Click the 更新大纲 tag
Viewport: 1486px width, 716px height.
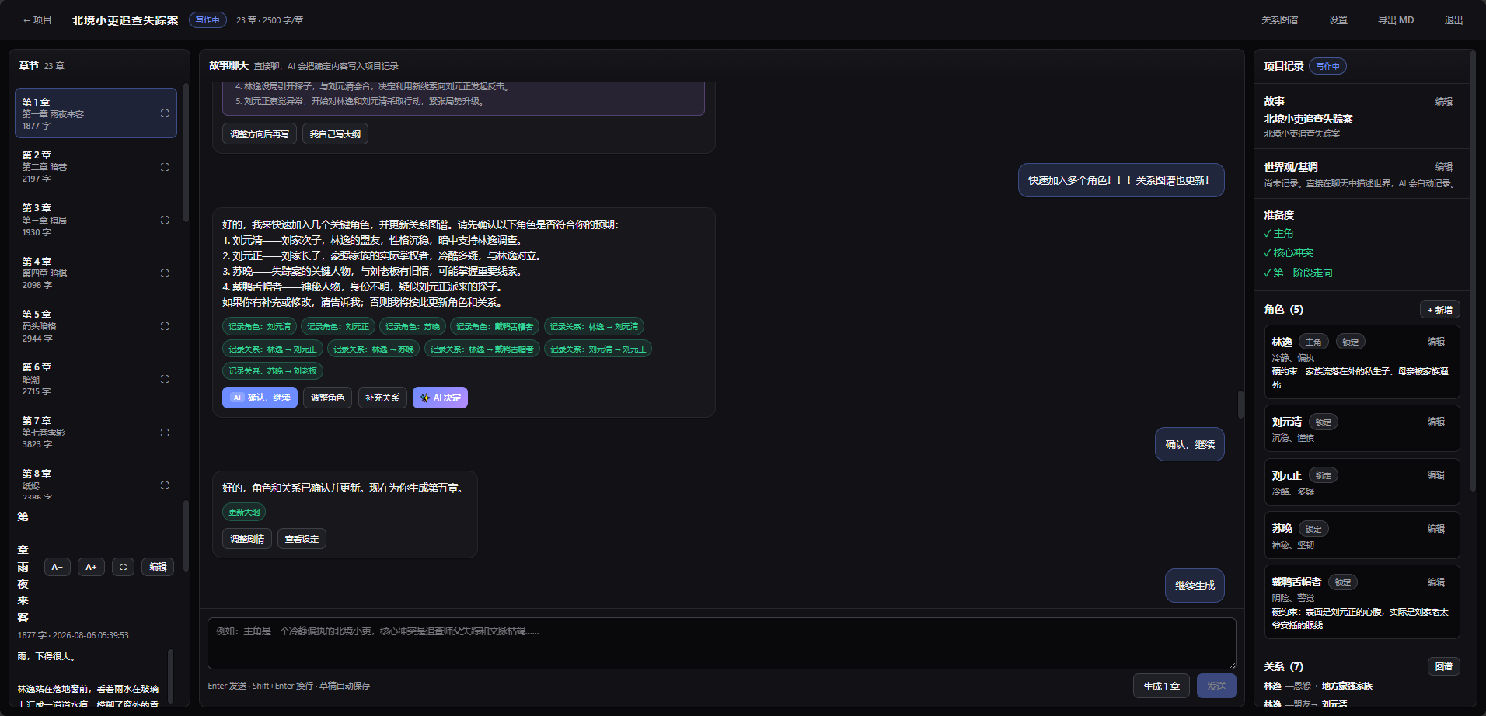244,513
